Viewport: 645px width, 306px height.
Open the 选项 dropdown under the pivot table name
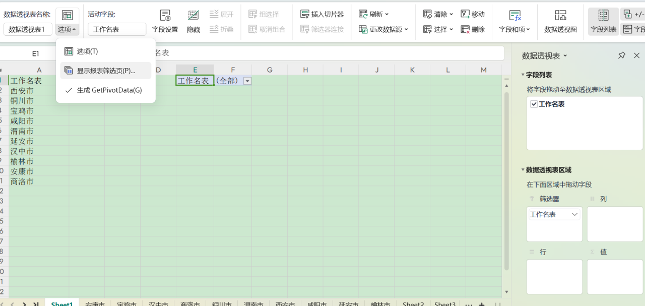(x=67, y=29)
